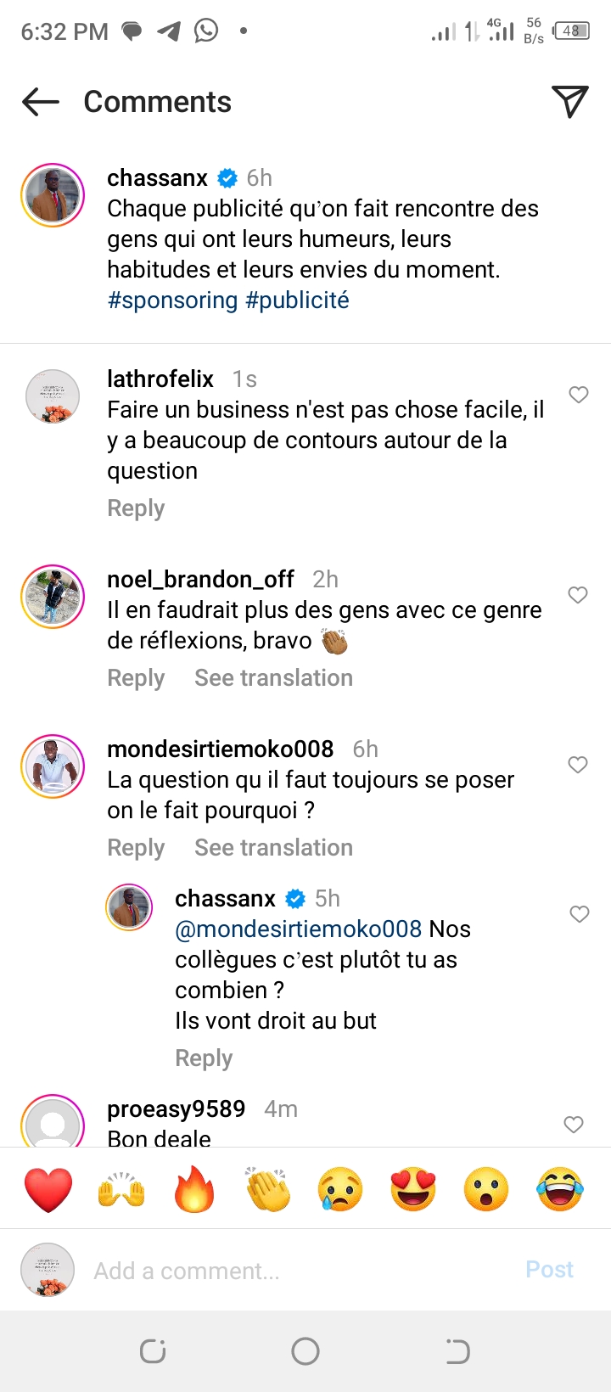Like mondesirtiemoko008's comment with the heart
Screen dimensions: 611x1392
click(578, 765)
